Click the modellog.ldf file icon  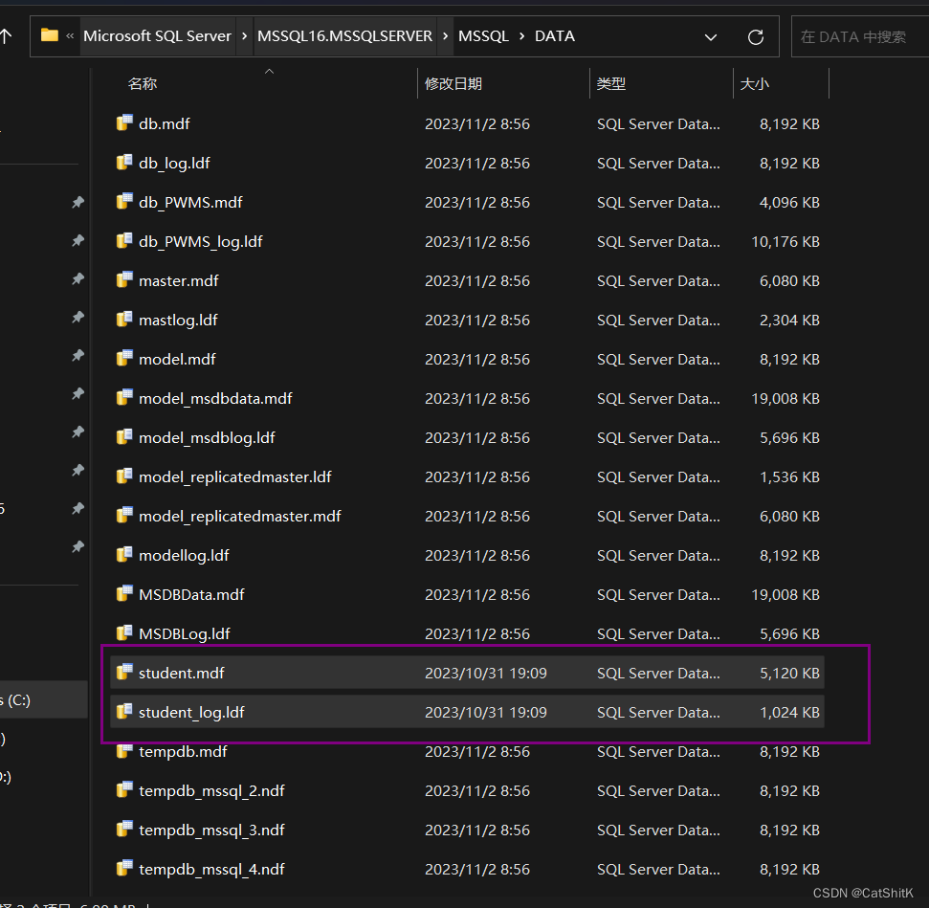click(124, 554)
